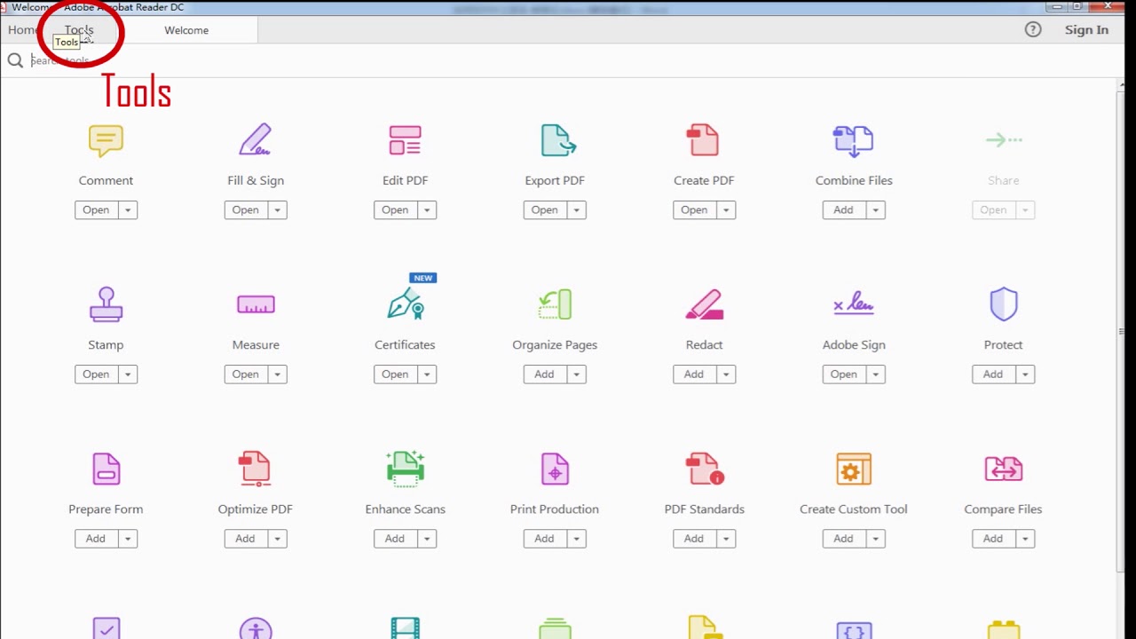Click Add under Print Production
1136x639 pixels.
(545, 539)
